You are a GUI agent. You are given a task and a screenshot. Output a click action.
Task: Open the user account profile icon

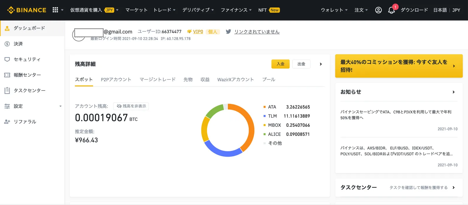(x=378, y=10)
